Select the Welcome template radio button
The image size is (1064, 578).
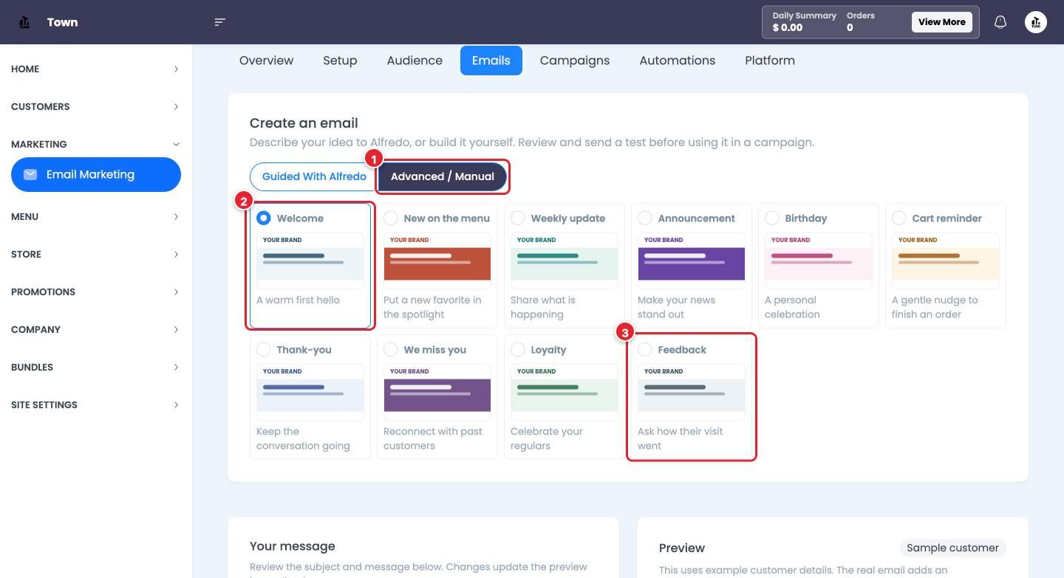pos(264,218)
